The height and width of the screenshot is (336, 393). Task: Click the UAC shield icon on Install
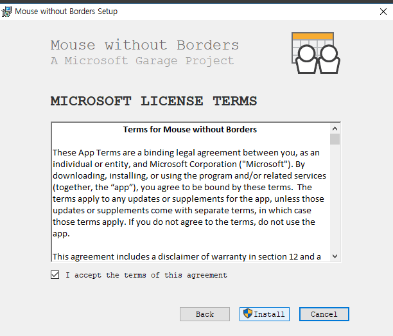[x=248, y=313]
